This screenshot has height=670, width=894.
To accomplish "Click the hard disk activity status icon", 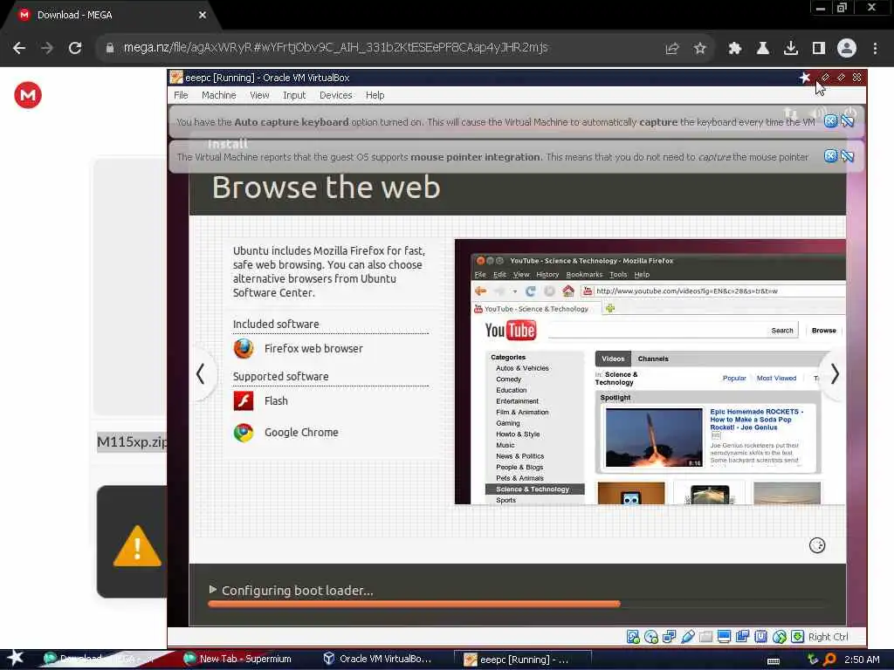I will (x=633, y=637).
